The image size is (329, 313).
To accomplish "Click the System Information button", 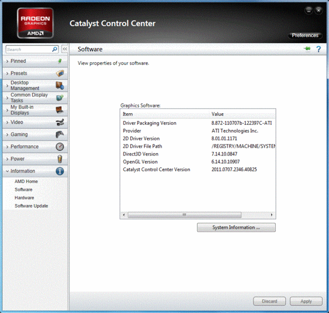I will [x=236, y=227].
